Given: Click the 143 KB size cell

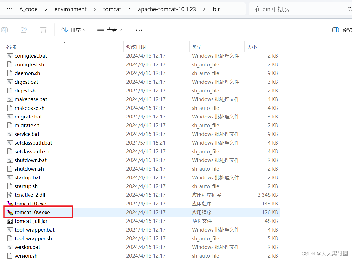Looking at the screenshot, I should (270, 204).
